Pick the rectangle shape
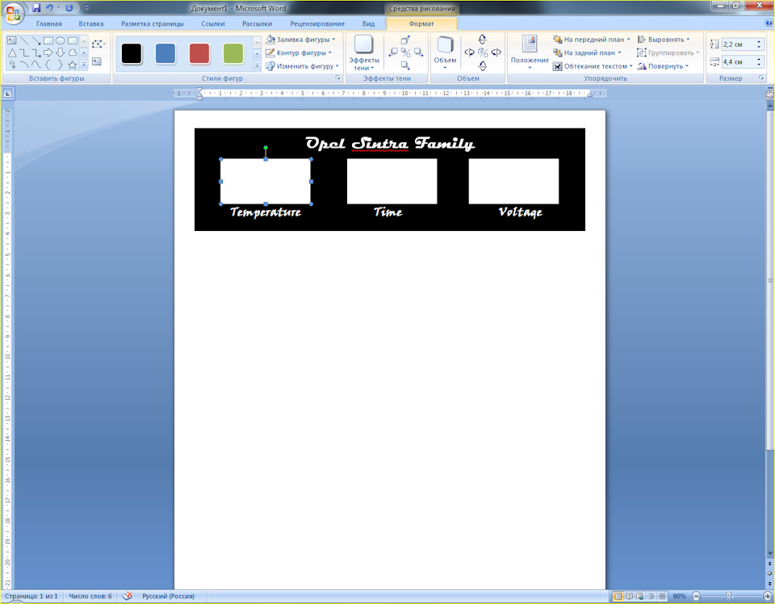Screen dimensions: 775x604 48,40
